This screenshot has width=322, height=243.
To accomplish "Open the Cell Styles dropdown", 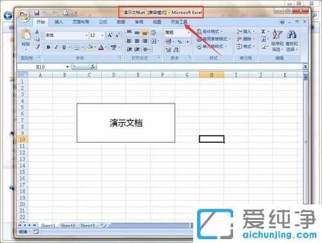I will (x=212, y=46).
